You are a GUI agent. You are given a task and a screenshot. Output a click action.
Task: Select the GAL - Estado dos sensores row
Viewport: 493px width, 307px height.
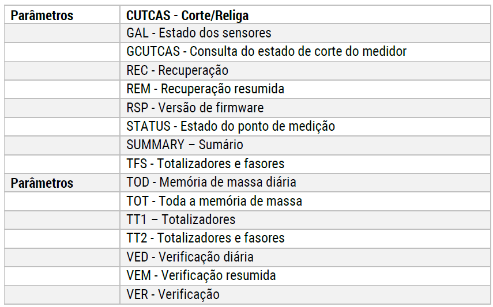199,33
